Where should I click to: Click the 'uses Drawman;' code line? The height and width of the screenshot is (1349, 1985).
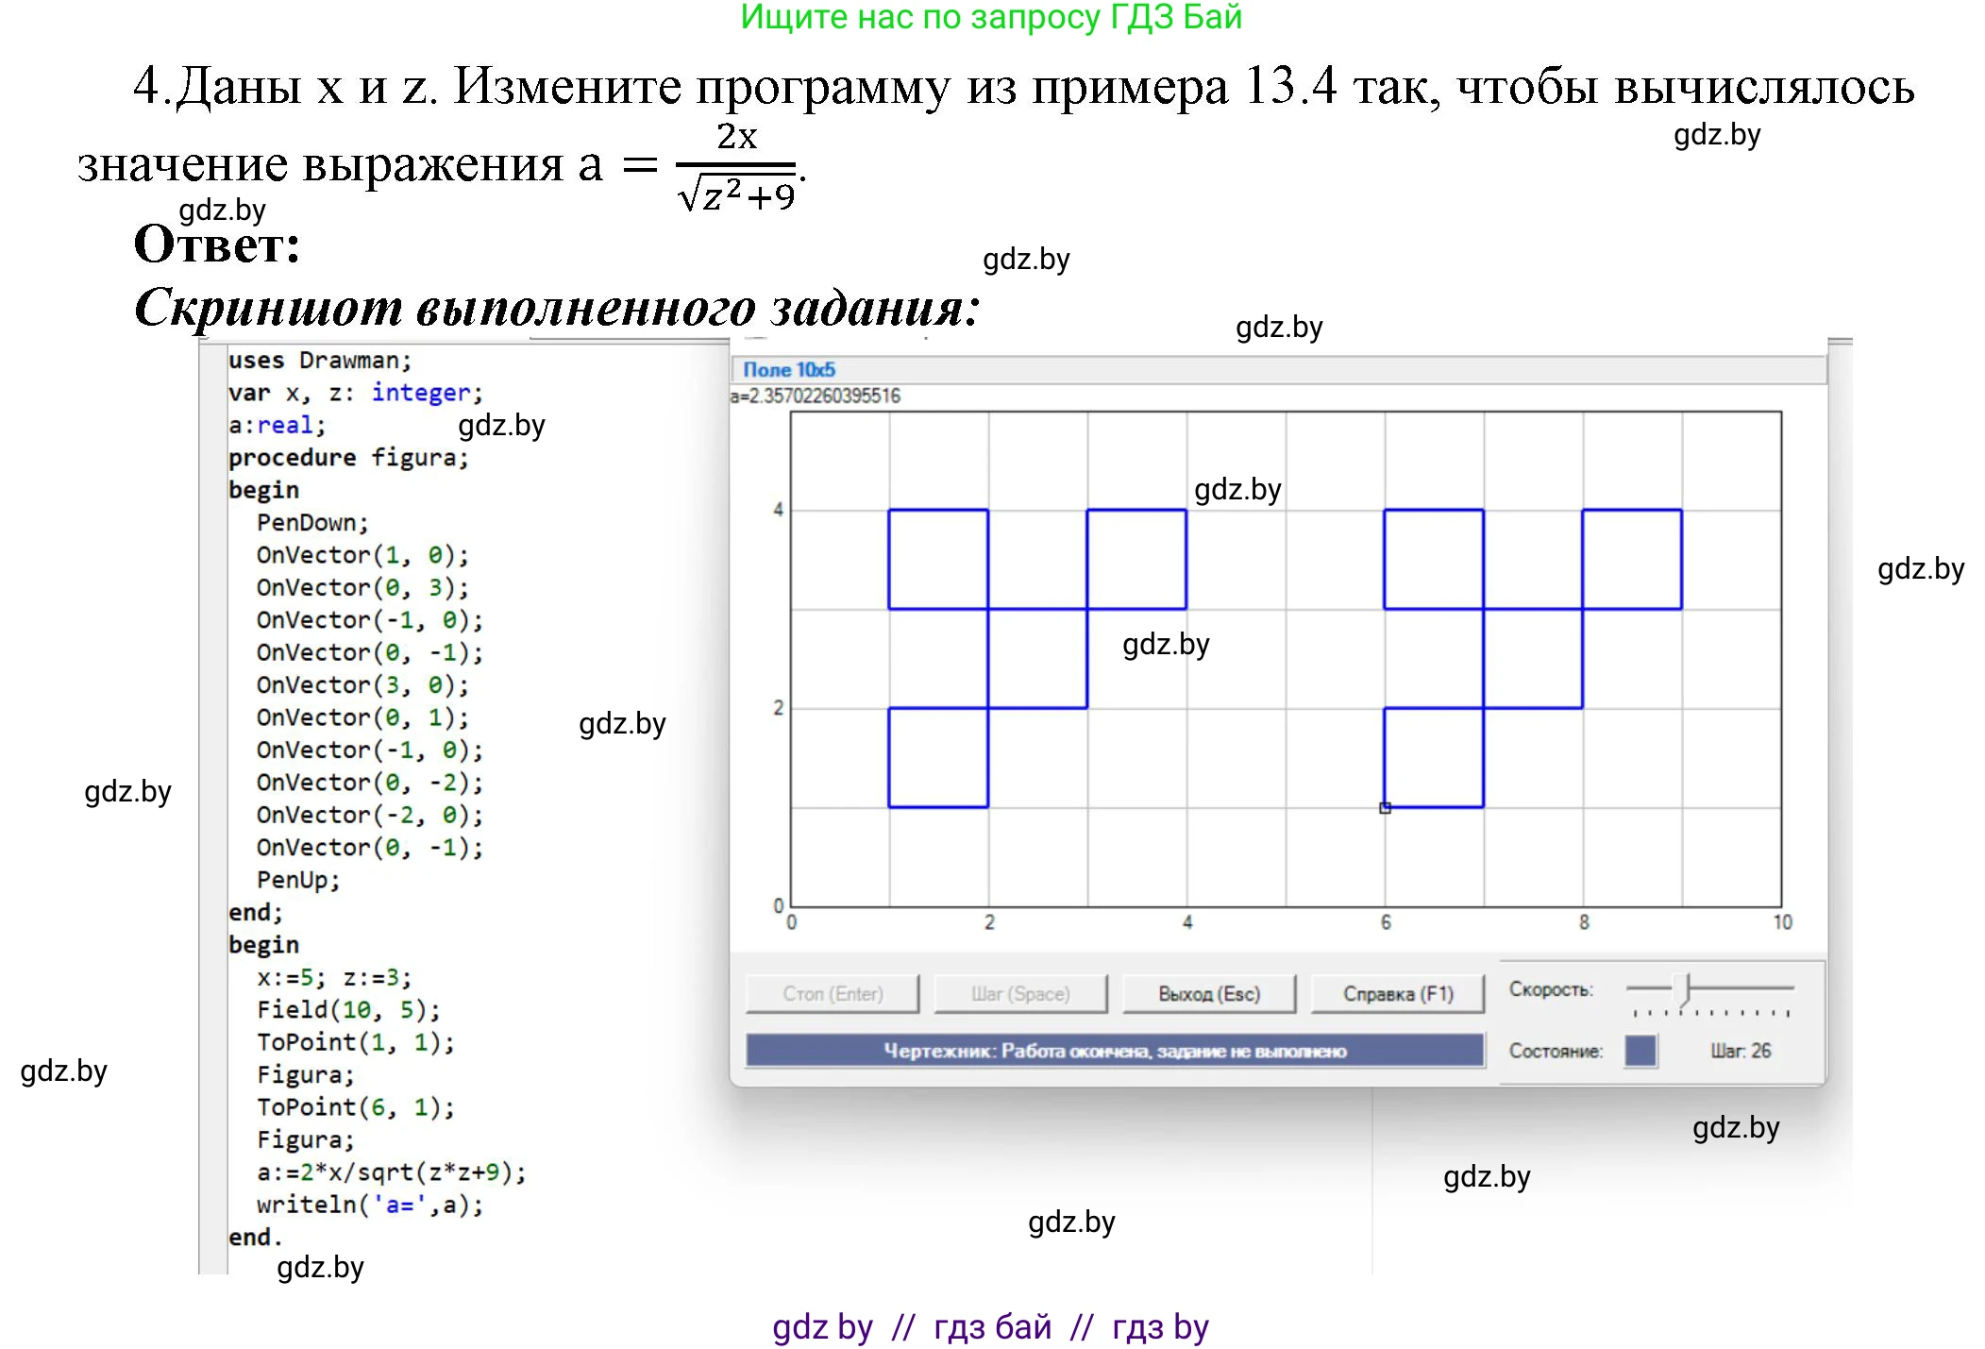(x=319, y=361)
